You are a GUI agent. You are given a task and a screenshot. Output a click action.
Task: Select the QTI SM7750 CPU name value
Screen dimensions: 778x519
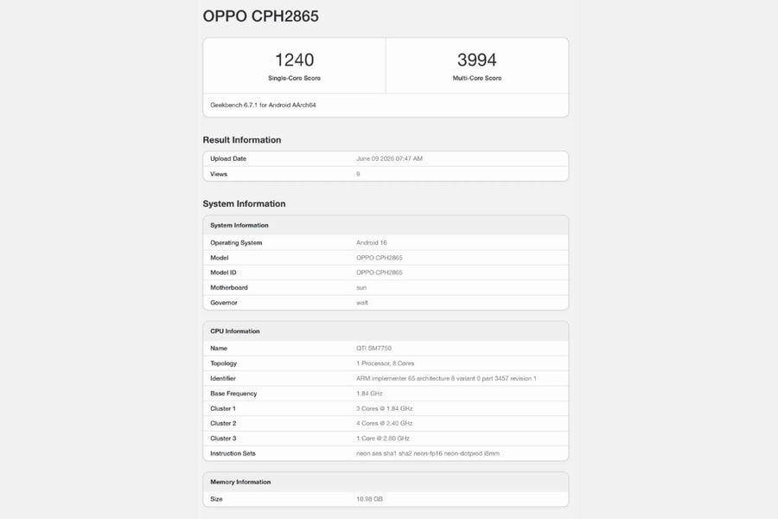click(373, 348)
